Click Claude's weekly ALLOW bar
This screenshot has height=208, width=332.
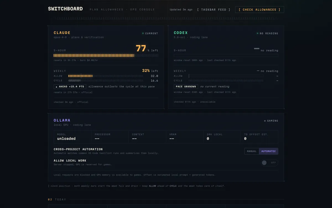106,76
